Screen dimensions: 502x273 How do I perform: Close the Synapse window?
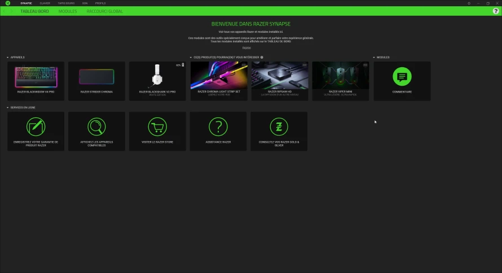point(497,3)
